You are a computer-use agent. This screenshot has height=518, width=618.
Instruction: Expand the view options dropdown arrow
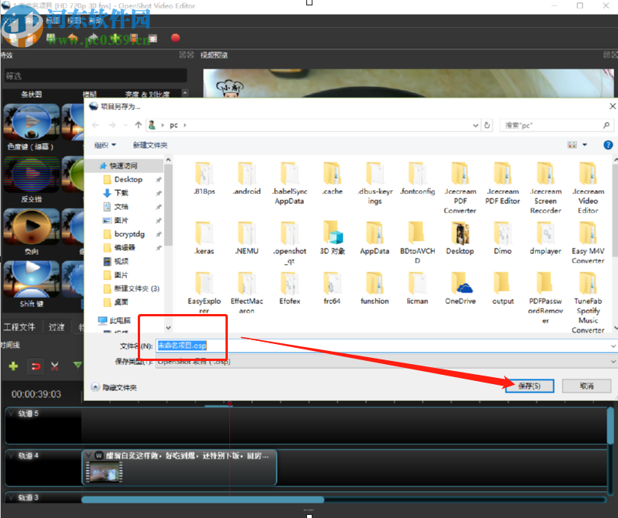(x=585, y=145)
